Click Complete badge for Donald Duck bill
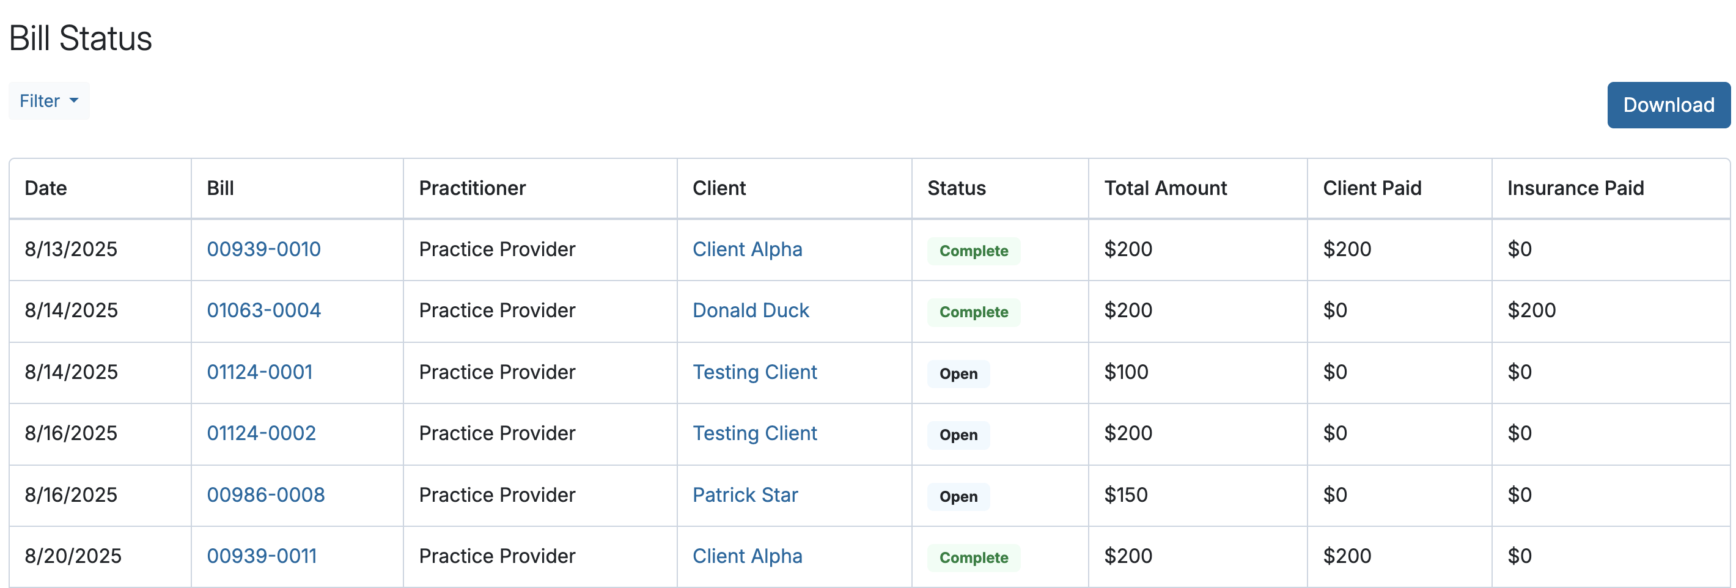Screen dimensions: 1736x588 (x=973, y=312)
